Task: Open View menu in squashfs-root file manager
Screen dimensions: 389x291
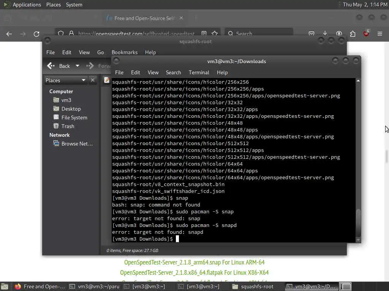Action: click(84, 52)
